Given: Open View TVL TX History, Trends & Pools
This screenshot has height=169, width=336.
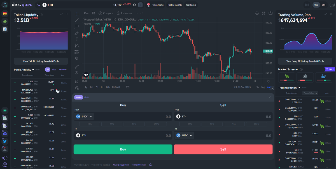Looking at the screenshot, I should [41, 61].
